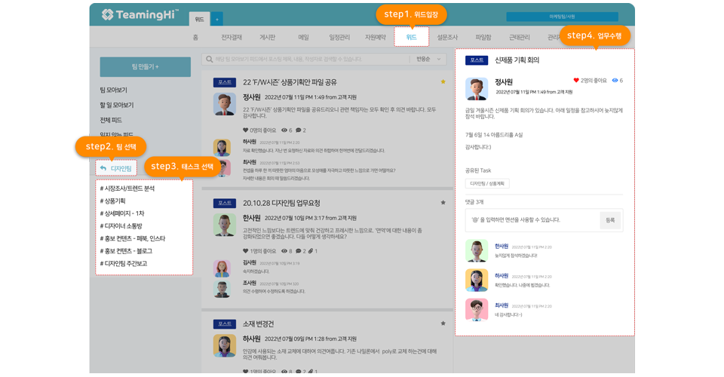Click the TeamingHi logo

pyautogui.click(x=140, y=14)
